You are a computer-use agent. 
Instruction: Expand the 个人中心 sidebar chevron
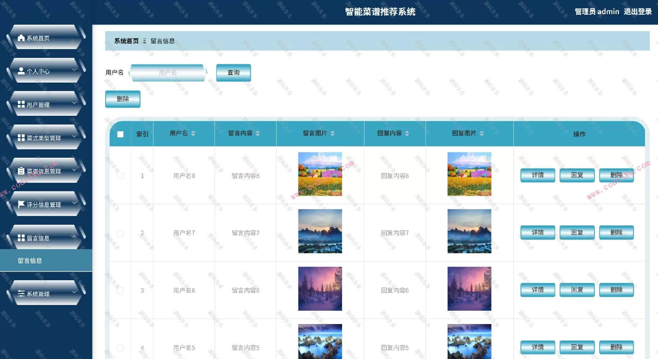click(74, 70)
